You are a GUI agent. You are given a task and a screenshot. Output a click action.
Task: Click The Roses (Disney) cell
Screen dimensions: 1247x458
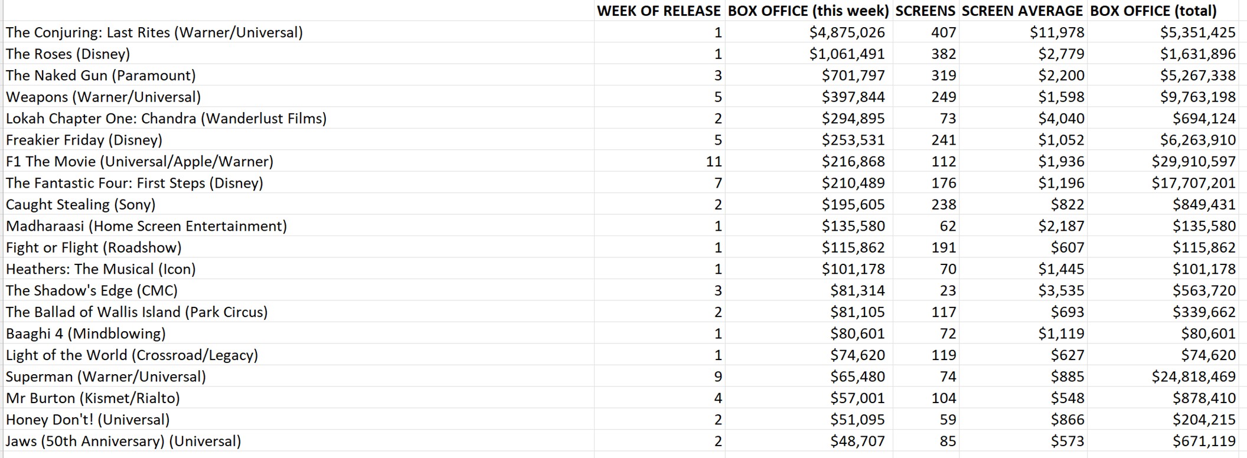coord(68,54)
